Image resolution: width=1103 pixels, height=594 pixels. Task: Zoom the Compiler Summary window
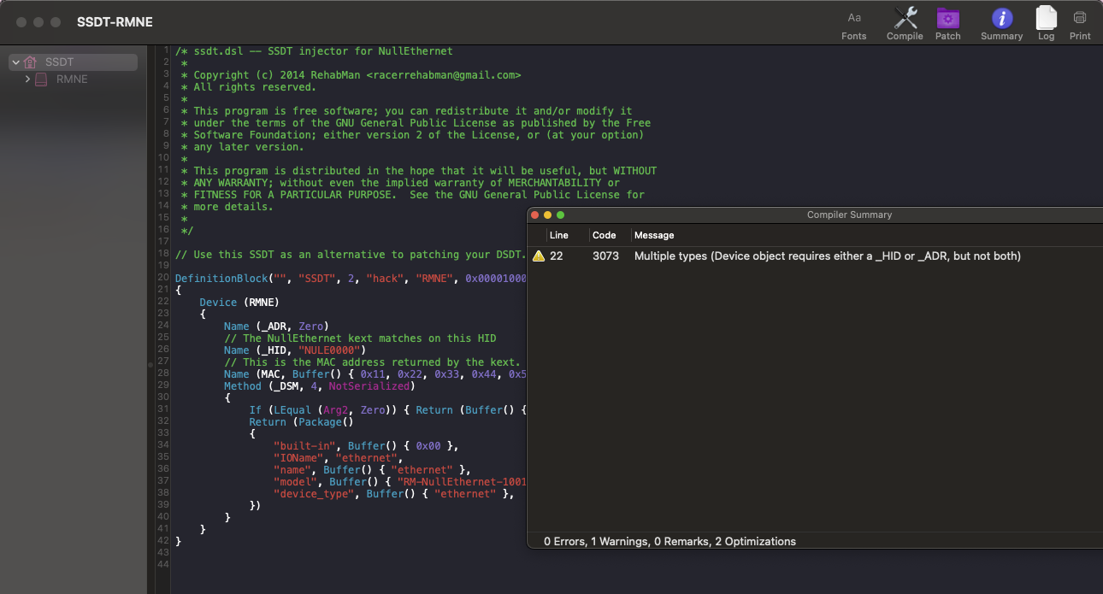pyautogui.click(x=560, y=215)
